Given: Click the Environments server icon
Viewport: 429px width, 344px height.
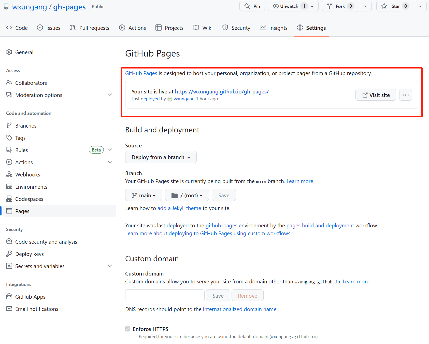Looking at the screenshot, I should 9,186.
